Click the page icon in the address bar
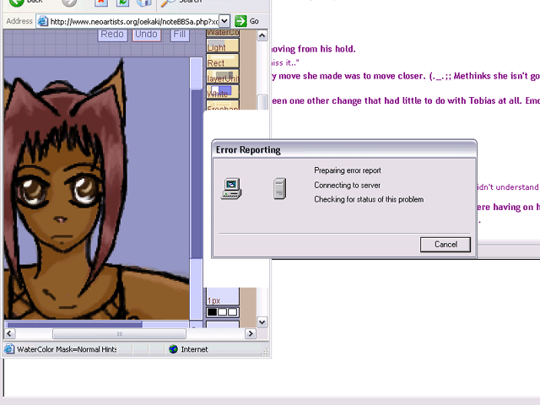 (42, 21)
